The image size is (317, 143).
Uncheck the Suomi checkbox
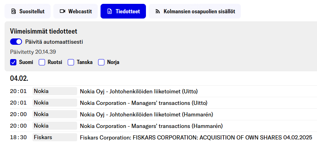pyautogui.click(x=14, y=62)
